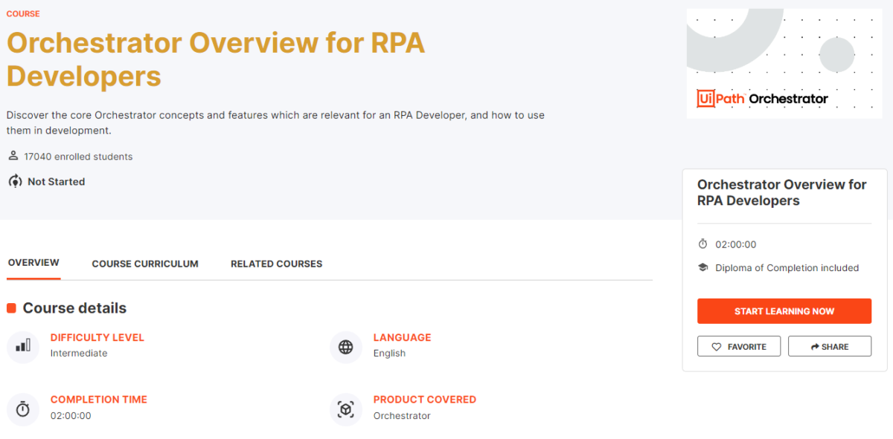
Task: Click the COURSE label above the title
Action: (x=22, y=13)
